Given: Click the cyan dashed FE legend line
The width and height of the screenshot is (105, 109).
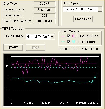Looking at the screenshot, I should [63, 42].
